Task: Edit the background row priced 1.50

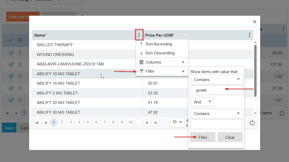Action: (x=11, y=76)
